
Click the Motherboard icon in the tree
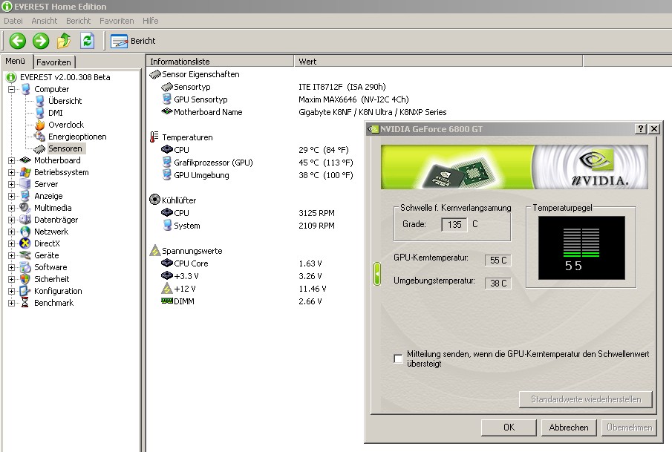[x=25, y=160]
